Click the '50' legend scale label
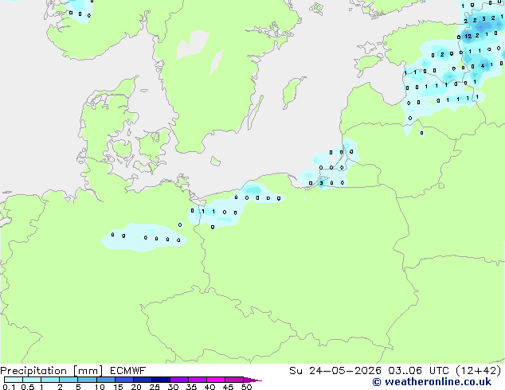505x390 pixels. pos(246,387)
